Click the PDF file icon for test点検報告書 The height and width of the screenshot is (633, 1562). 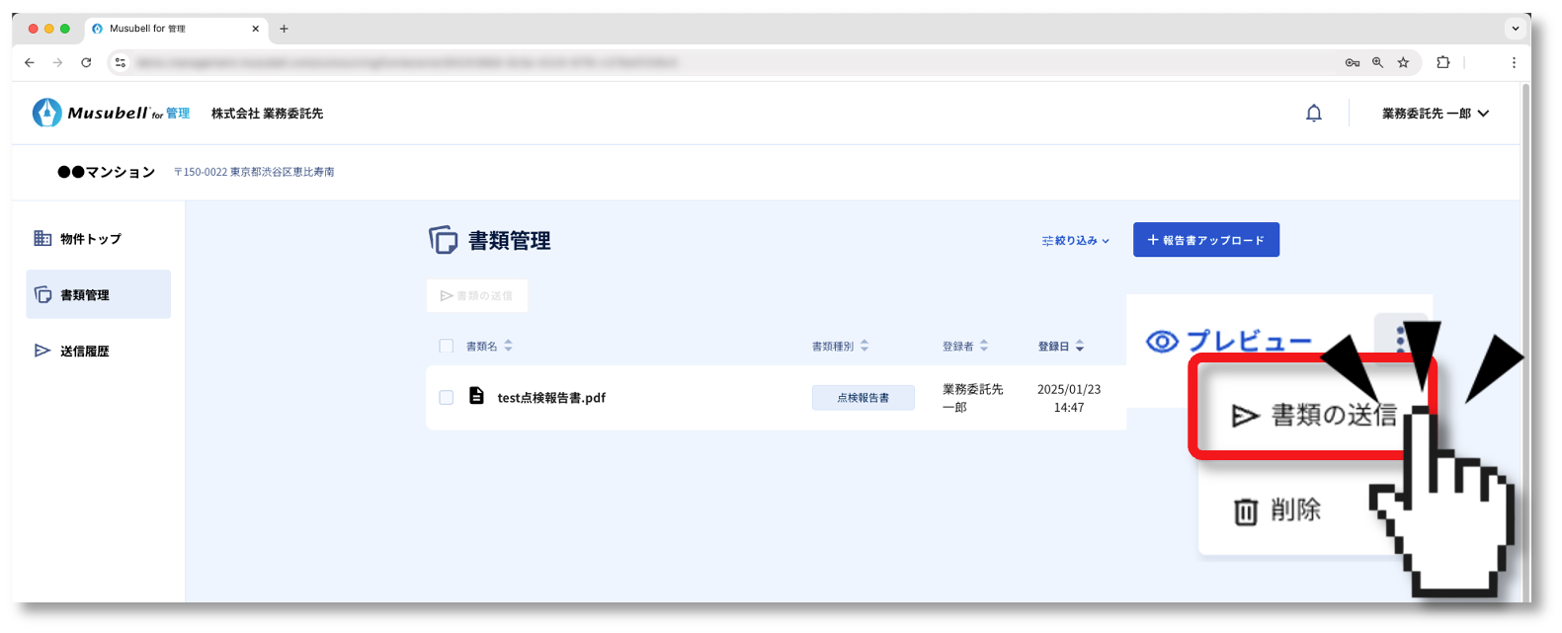(476, 396)
